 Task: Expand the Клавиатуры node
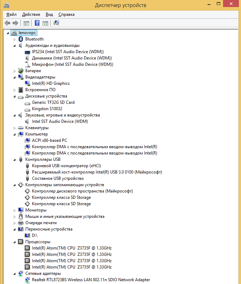(x=14, y=128)
